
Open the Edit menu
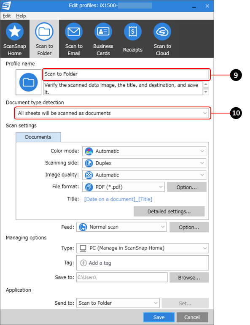[x=7, y=16]
